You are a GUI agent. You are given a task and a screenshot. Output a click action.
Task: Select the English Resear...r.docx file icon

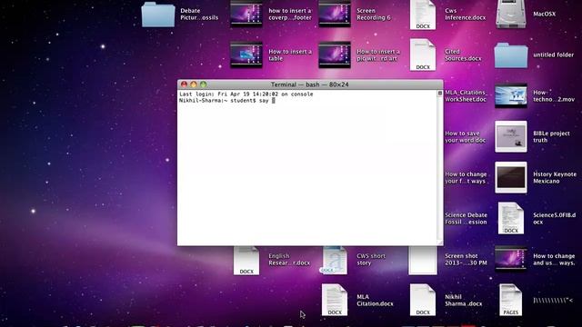coord(246,261)
